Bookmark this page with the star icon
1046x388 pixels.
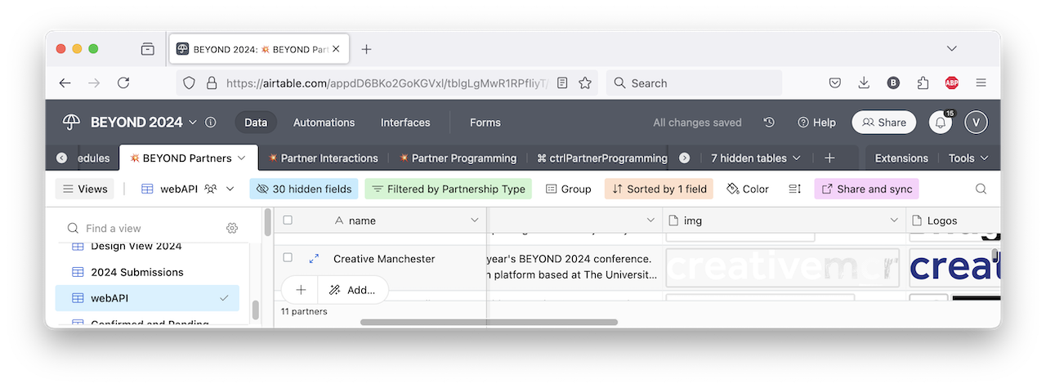coord(585,83)
